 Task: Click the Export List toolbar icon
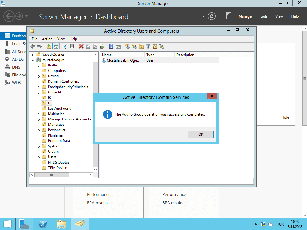tap(102, 46)
